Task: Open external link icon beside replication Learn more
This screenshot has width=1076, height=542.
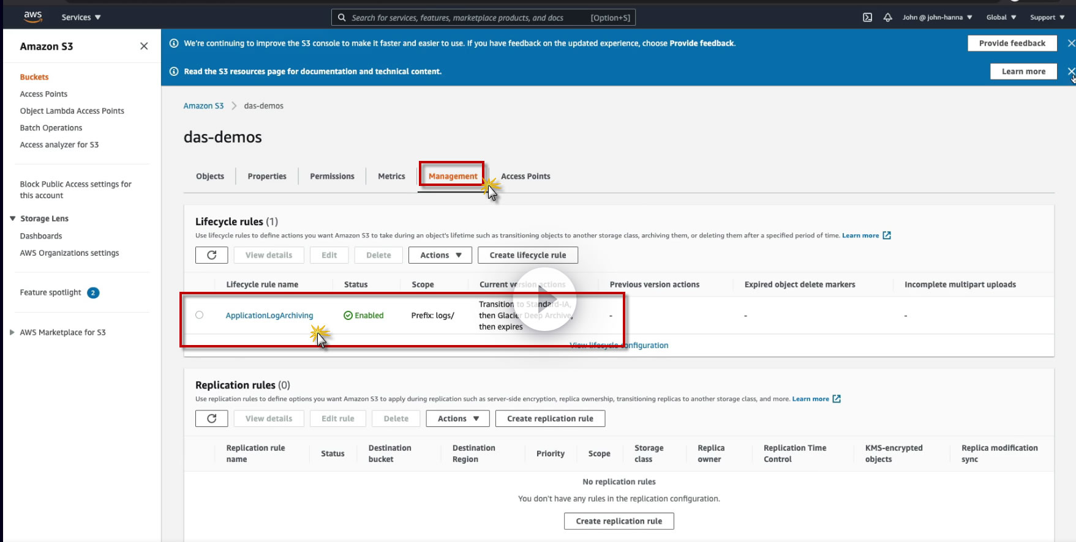Action: coord(837,399)
